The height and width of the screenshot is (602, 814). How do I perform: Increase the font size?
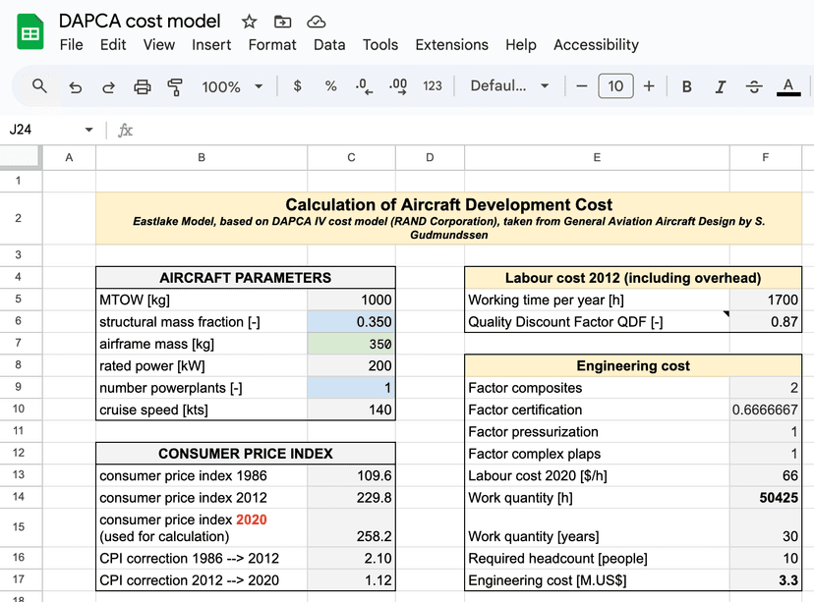[649, 86]
